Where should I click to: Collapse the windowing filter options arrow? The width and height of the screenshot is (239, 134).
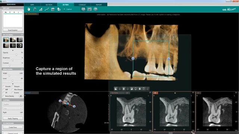pyautogui.click(x=13, y=84)
